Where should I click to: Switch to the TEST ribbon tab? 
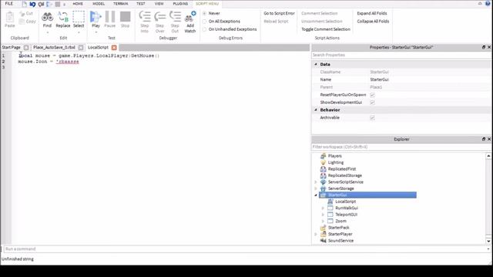pos(140,4)
